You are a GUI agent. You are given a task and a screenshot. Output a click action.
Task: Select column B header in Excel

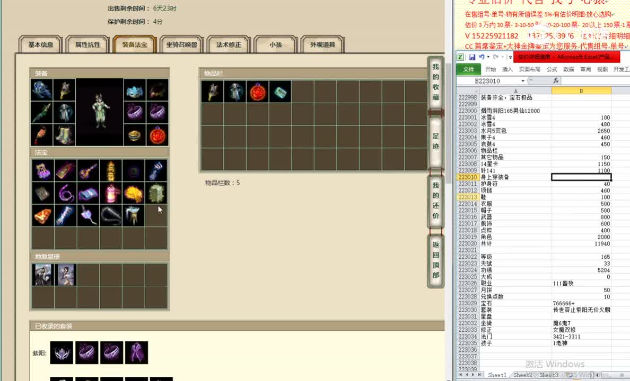click(x=581, y=91)
